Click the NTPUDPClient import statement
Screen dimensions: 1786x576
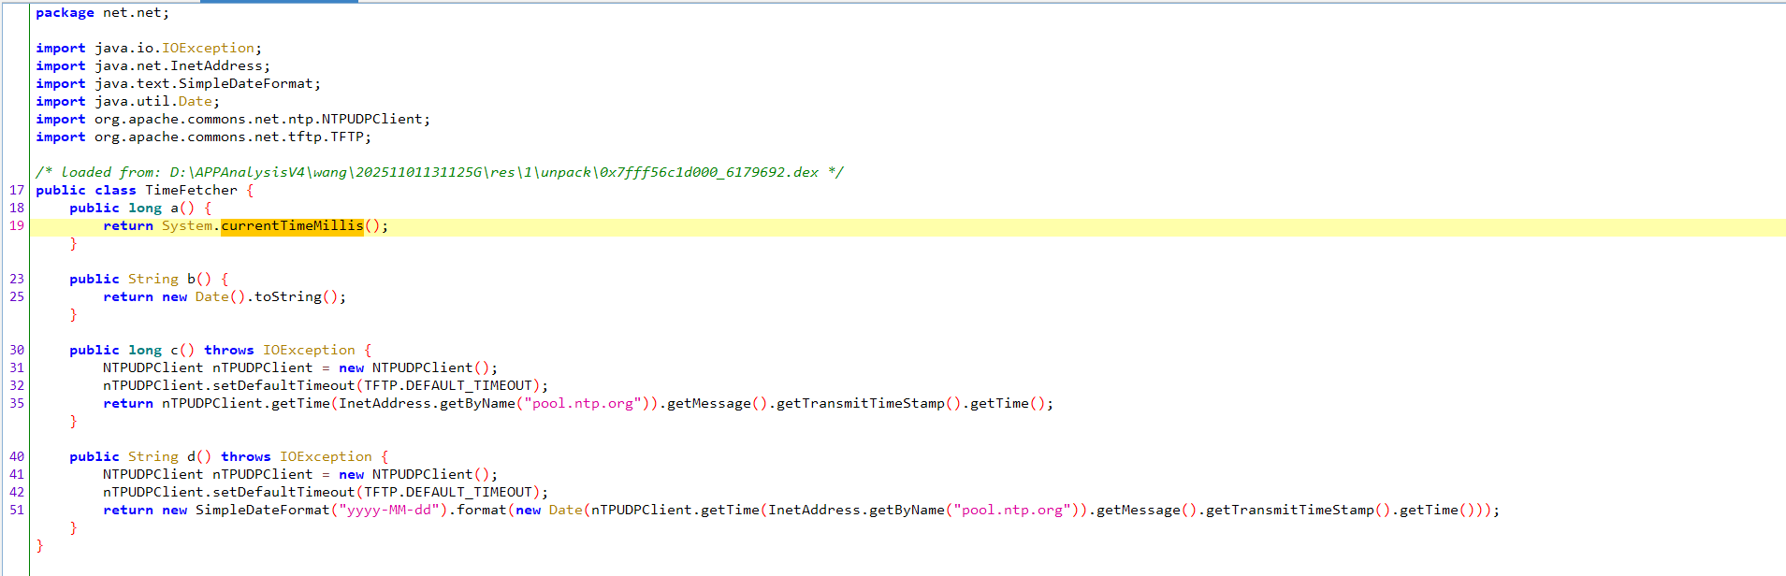click(x=233, y=120)
